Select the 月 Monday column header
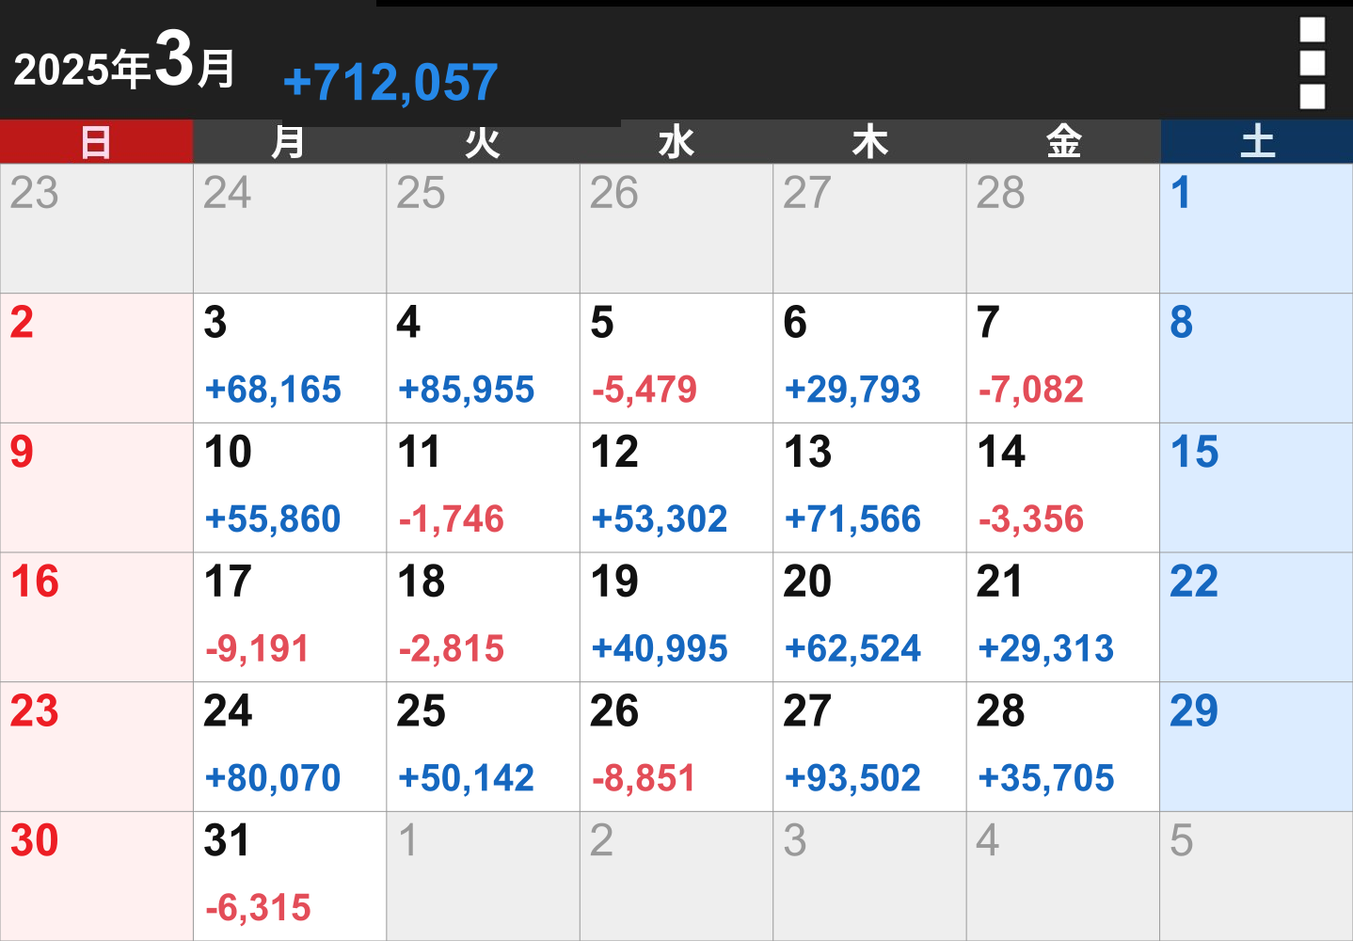Image resolution: width=1353 pixels, height=941 pixels. point(290,142)
